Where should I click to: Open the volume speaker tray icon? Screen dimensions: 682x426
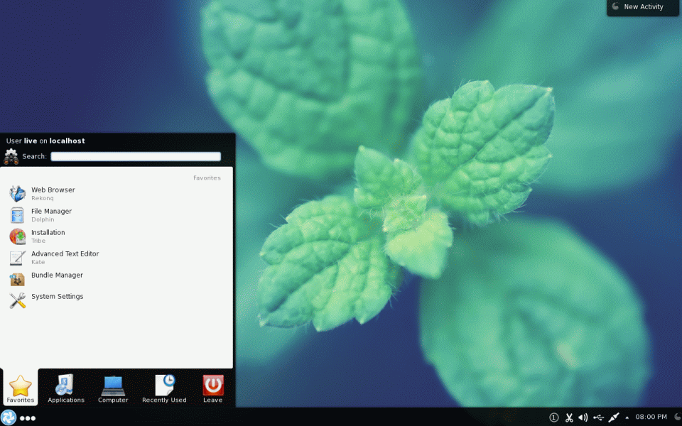point(583,417)
